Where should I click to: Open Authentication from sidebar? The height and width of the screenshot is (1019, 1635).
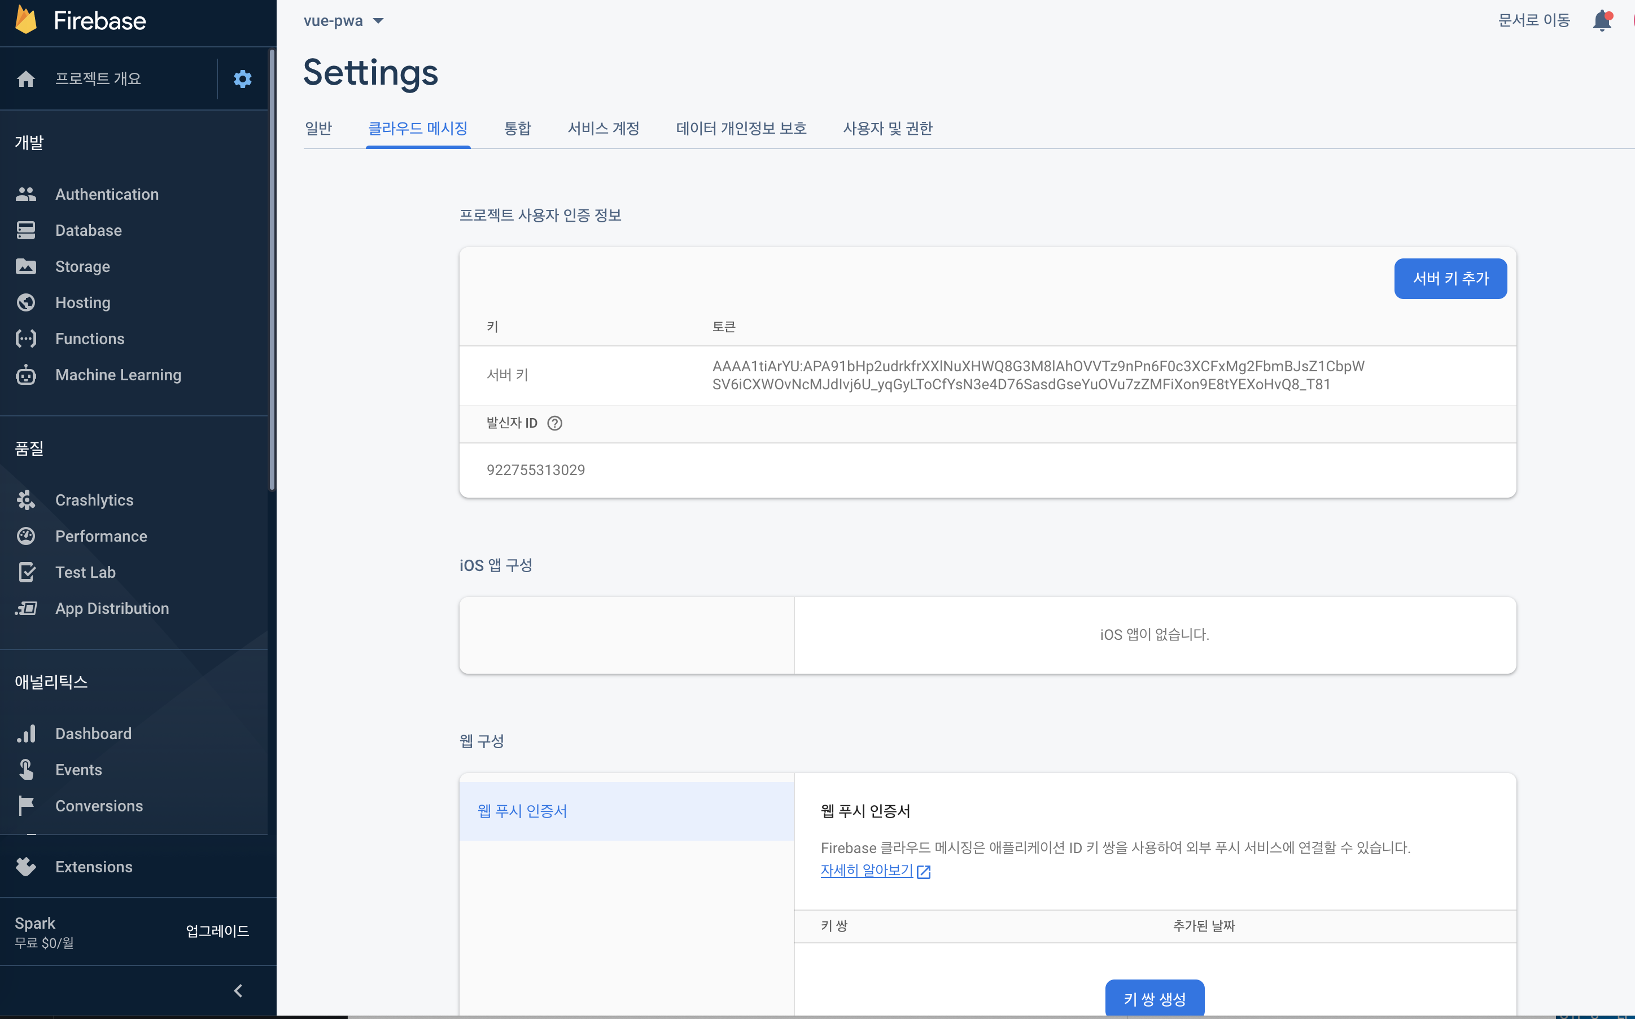click(107, 194)
